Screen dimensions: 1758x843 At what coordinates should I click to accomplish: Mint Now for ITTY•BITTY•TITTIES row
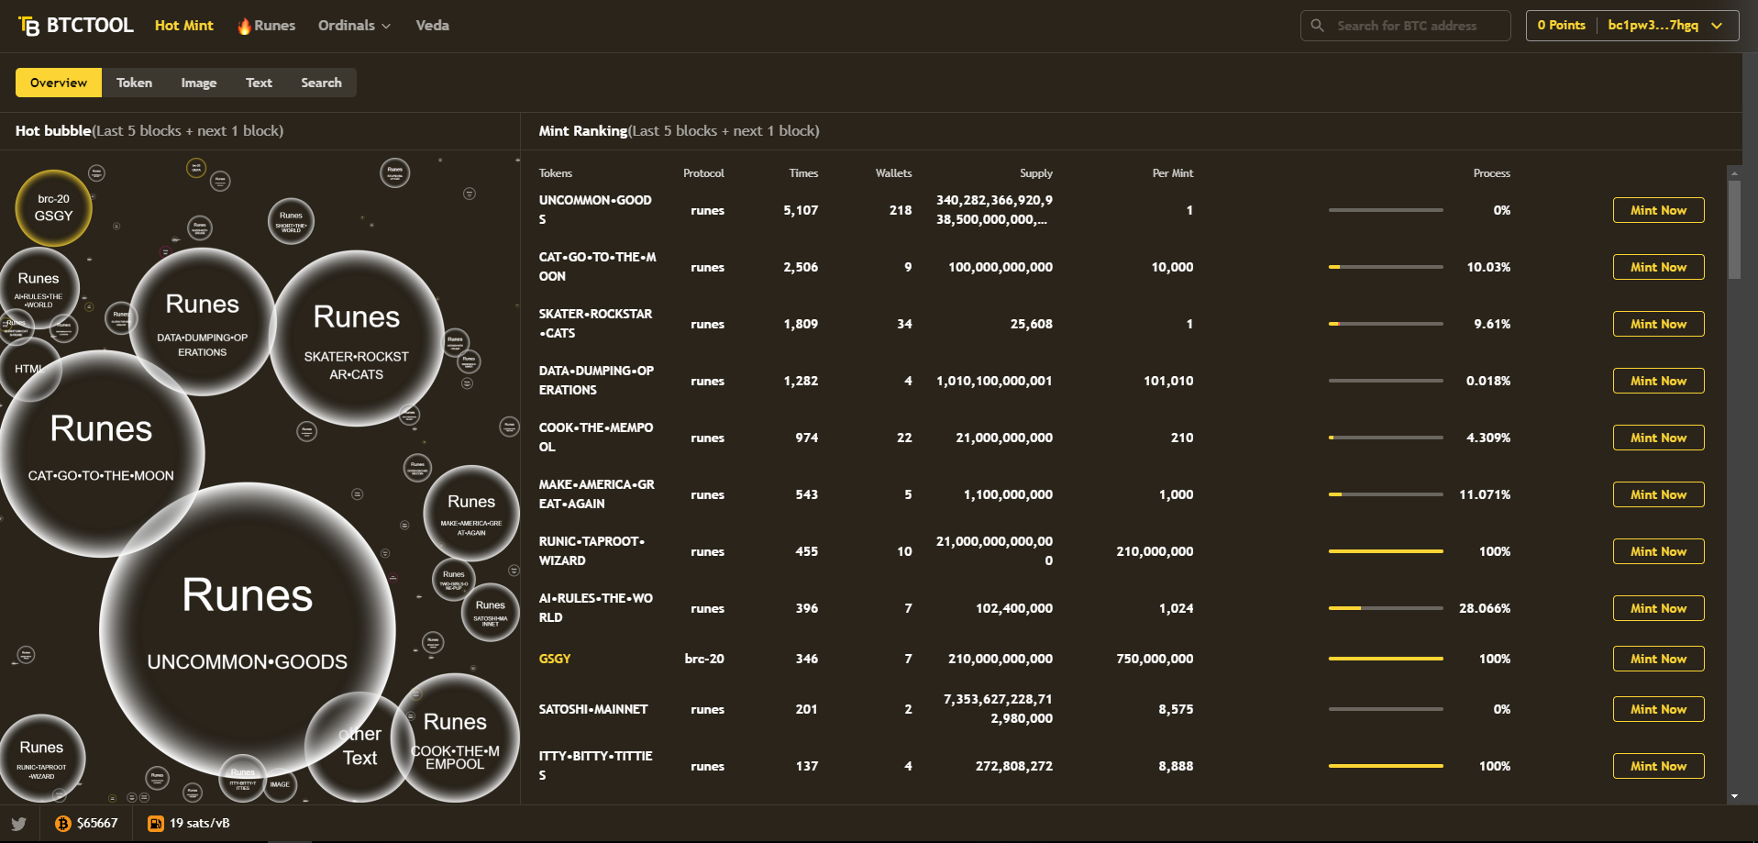click(x=1658, y=766)
